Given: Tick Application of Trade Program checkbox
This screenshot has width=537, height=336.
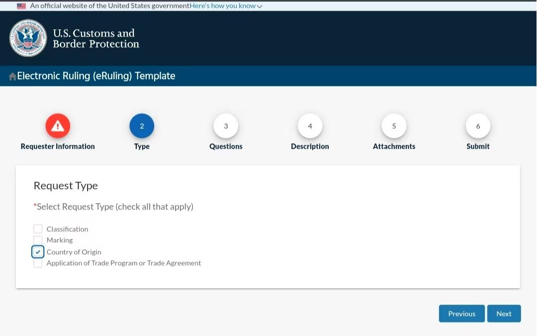Looking at the screenshot, I should point(38,263).
